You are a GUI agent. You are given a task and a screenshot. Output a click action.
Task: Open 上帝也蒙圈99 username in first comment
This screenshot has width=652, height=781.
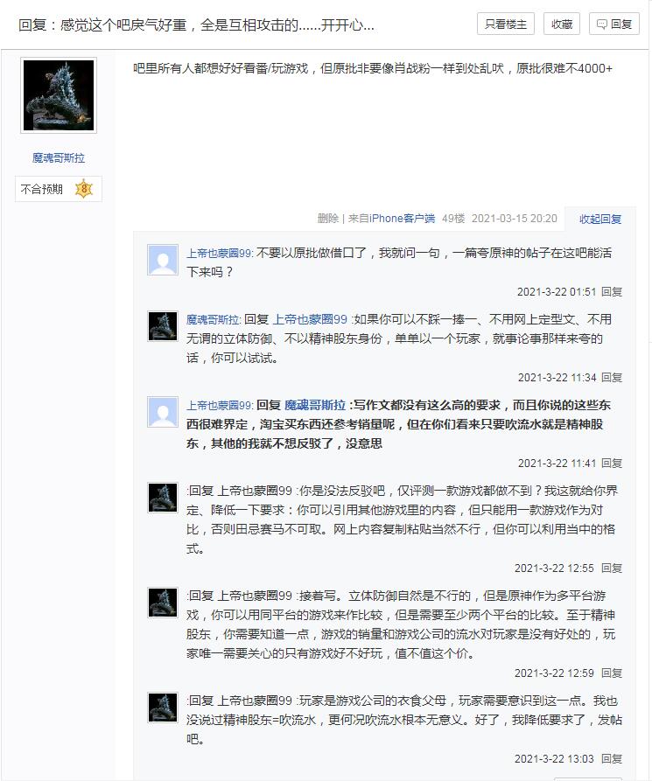pos(219,253)
